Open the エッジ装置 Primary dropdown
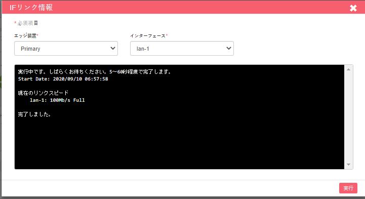Screen dimensions: 365x199 (66, 49)
